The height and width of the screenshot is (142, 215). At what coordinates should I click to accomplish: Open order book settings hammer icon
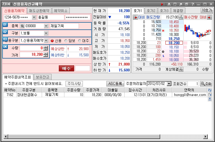point(181,17)
